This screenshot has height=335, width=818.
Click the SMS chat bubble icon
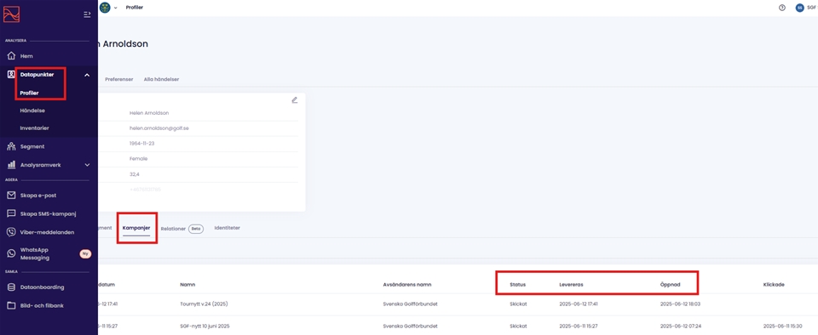point(11,213)
